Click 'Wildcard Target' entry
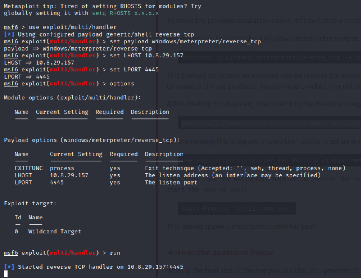This screenshot has height=278, width=361. [x=55, y=232]
